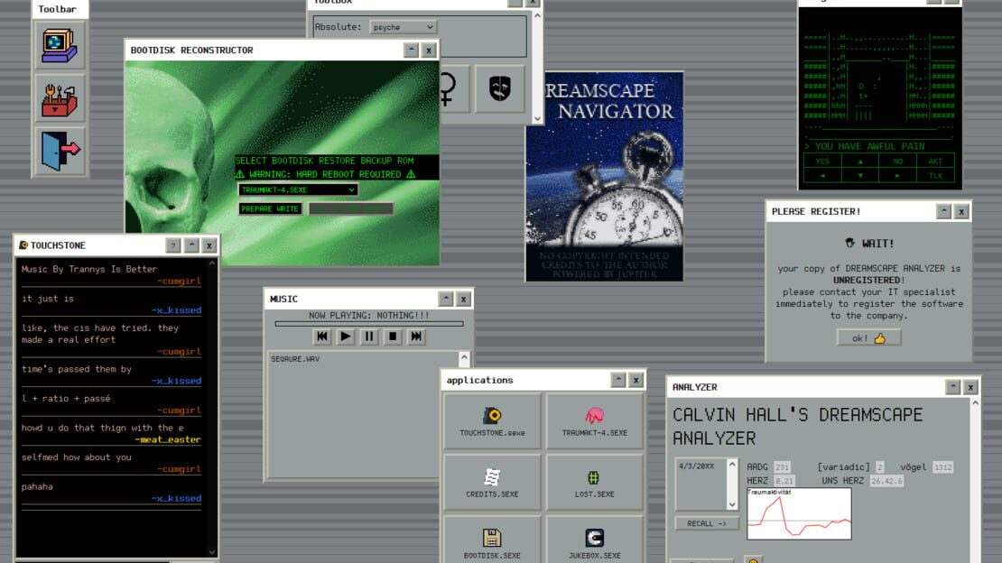Click the vögel value field 1312
Image resolution: width=1002 pixels, height=563 pixels.
[942, 467]
